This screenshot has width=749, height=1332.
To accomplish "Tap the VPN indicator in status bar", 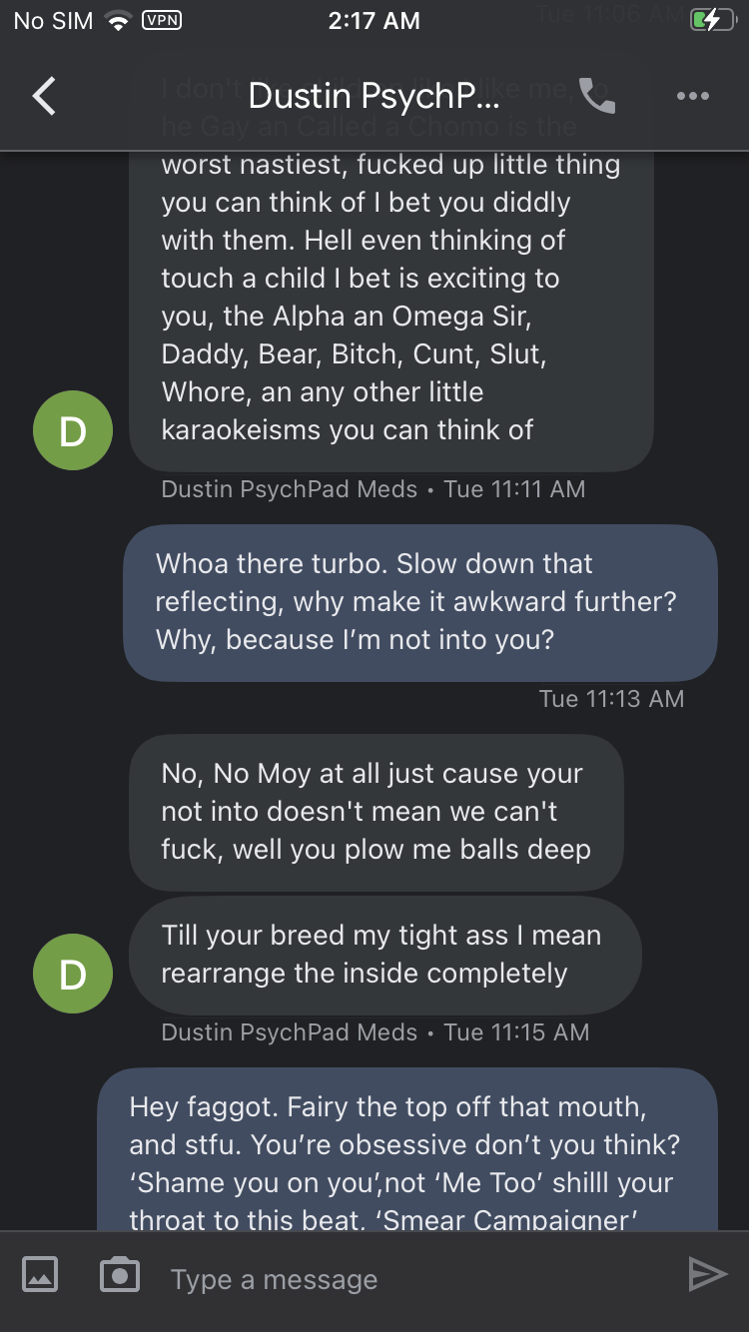I will coord(163,20).
